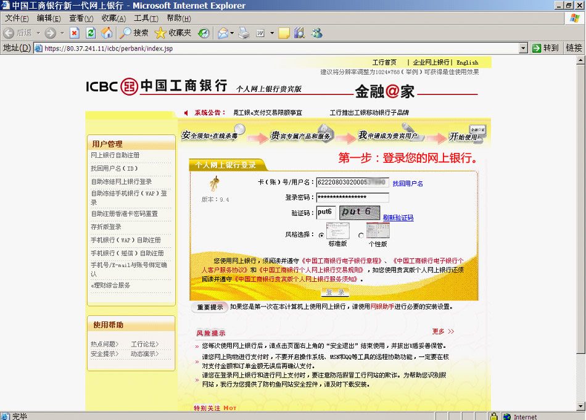
Task: Click the 标准版 preview thumbnail
Action: pos(338,231)
